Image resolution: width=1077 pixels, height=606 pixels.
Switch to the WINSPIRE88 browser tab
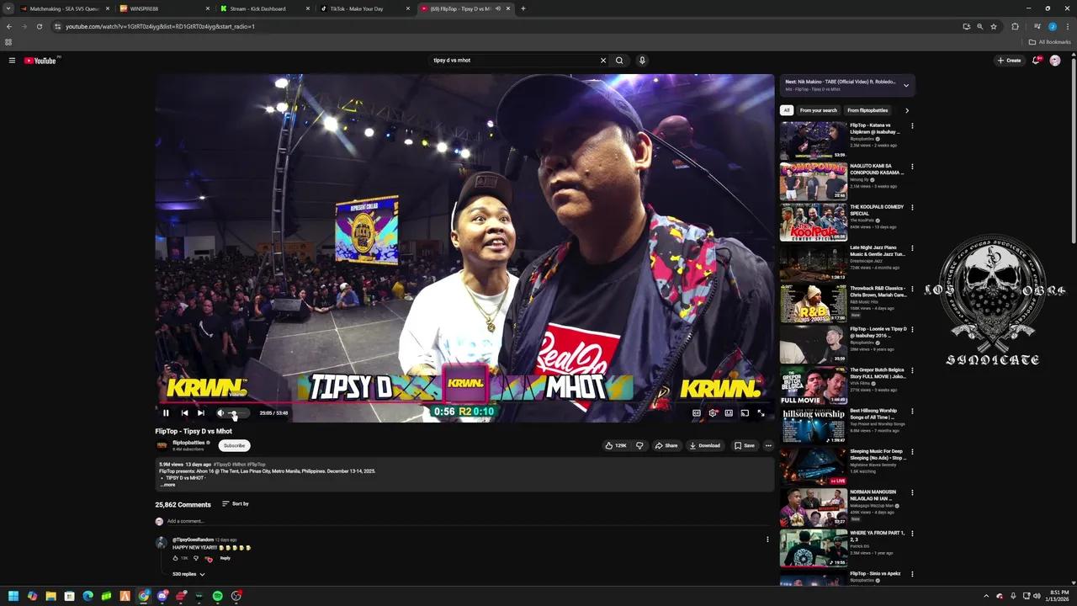tap(164, 8)
